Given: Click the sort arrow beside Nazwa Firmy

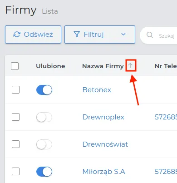Looking at the screenshot, I should (130, 66).
